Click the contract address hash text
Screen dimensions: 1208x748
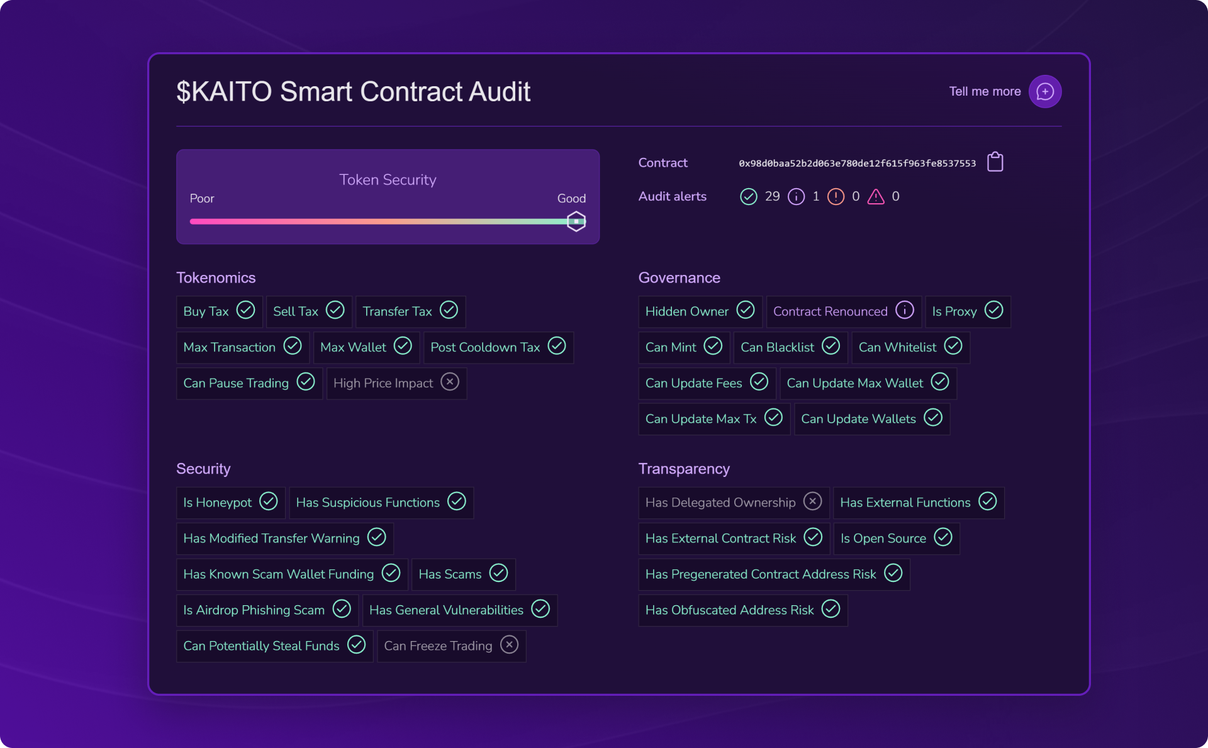pos(857,164)
